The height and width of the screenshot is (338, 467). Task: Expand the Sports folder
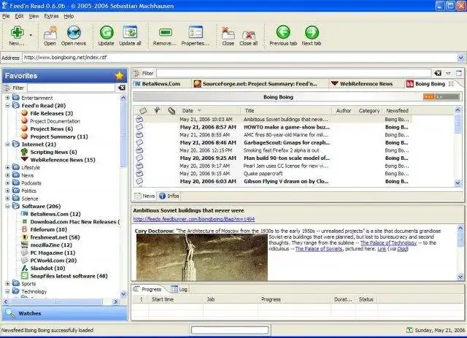[8, 284]
